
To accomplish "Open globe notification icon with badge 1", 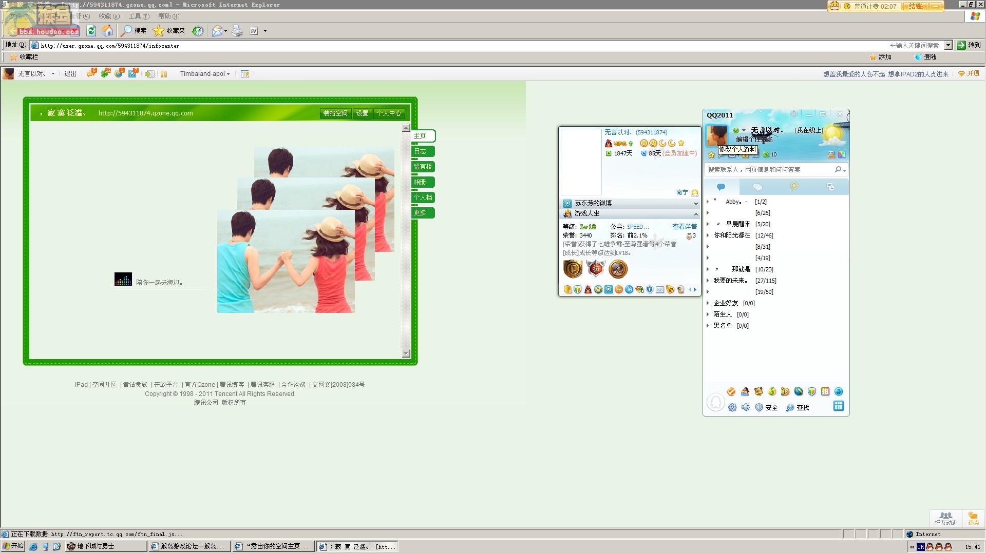I will coord(119,73).
